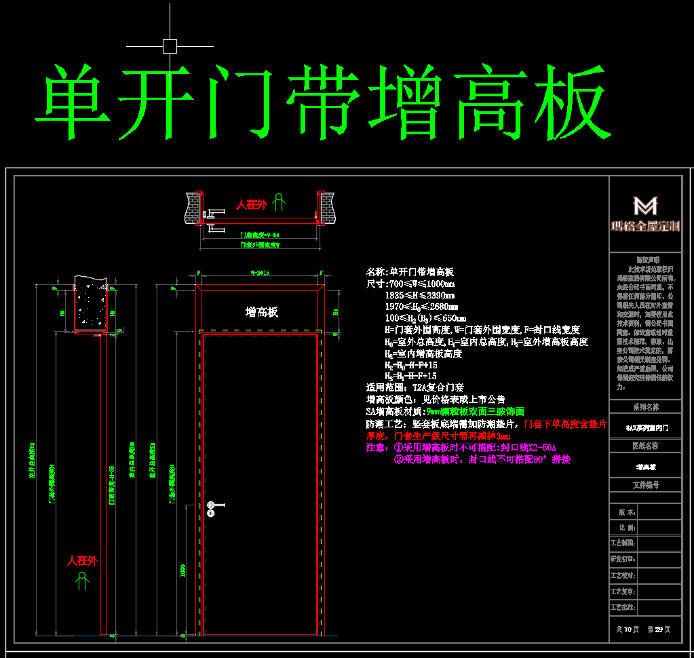The image size is (694, 658).
Task: Click the crosshair cursor pickbox at the top
Action: click(170, 46)
